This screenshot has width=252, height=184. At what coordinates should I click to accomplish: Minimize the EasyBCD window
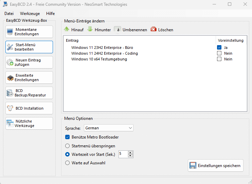point(214,4)
